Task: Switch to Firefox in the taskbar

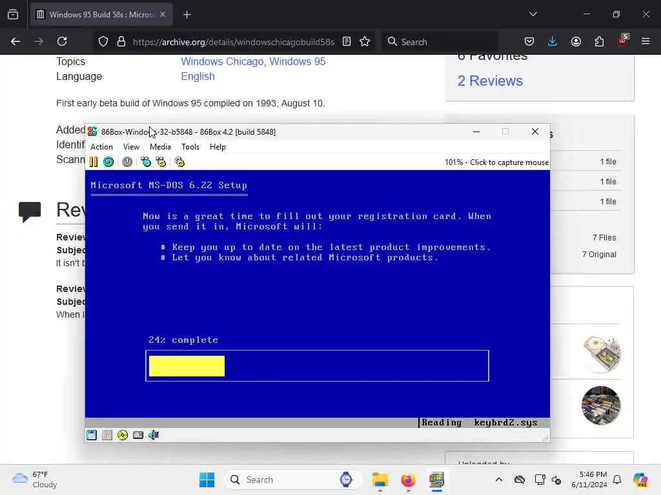Action: [x=408, y=480]
